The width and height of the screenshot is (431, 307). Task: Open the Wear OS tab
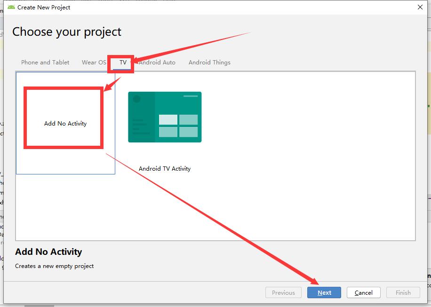94,63
